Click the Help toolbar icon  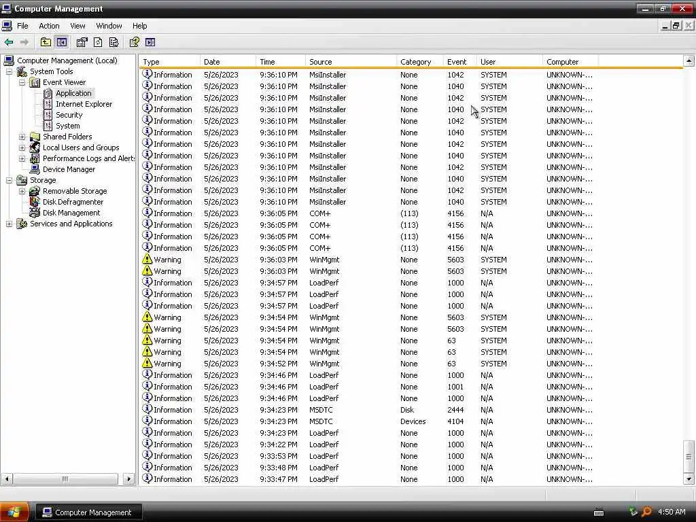(x=134, y=42)
